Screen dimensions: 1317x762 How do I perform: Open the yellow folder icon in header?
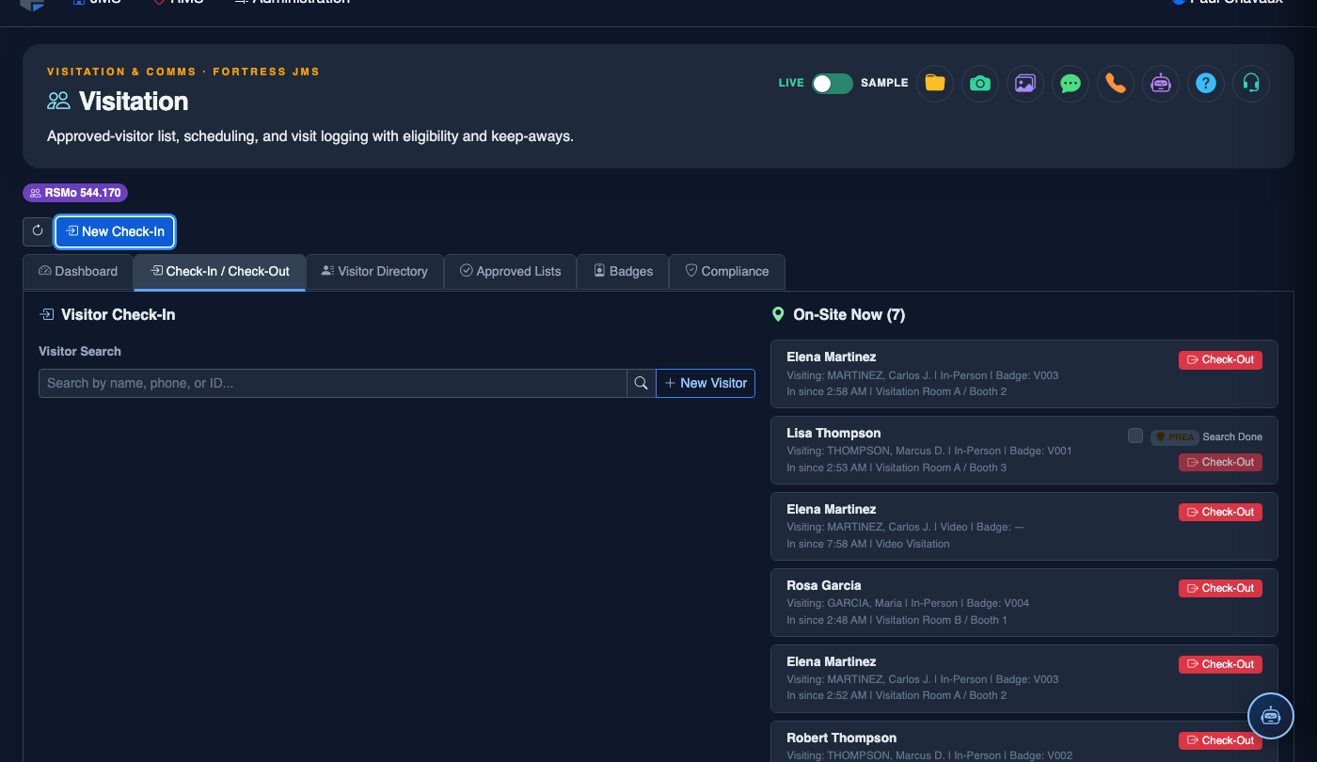pyautogui.click(x=934, y=83)
